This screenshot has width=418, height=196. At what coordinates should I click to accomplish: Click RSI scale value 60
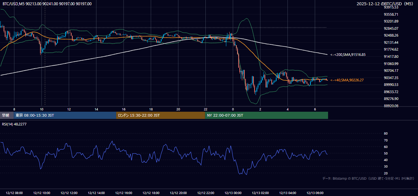click(386, 147)
